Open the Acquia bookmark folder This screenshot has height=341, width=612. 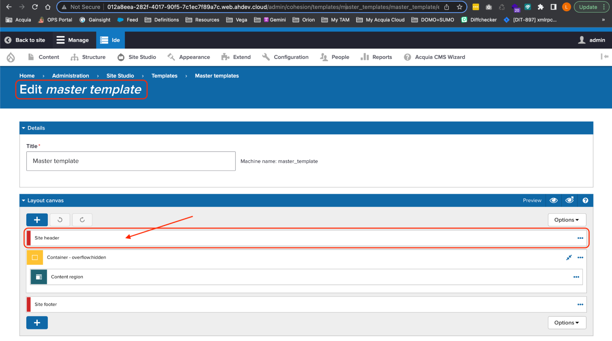click(x=19, y=20)
